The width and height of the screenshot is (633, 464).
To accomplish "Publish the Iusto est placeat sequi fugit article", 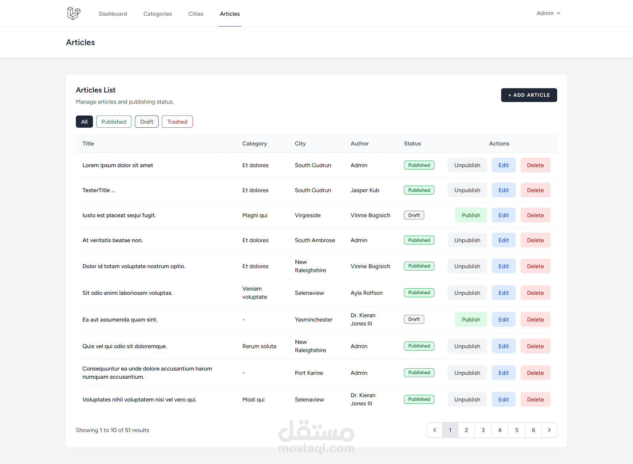I will tap(470, 215).
